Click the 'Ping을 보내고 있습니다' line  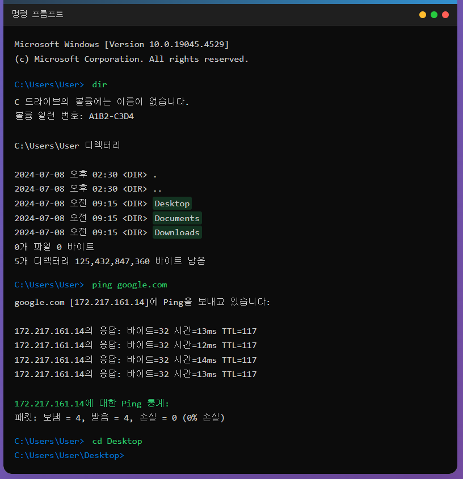pos(142,302)
